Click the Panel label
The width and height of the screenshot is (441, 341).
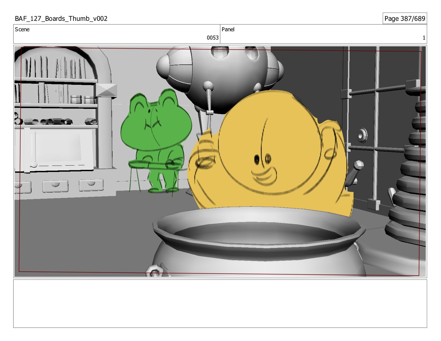[228, 29]
